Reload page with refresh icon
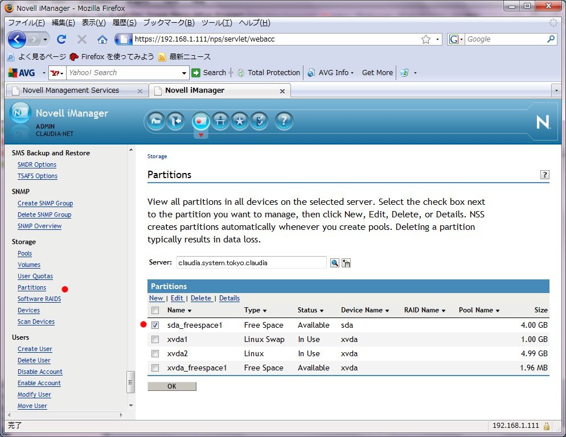This screenshot has height=437, width=566. (61, 39)
